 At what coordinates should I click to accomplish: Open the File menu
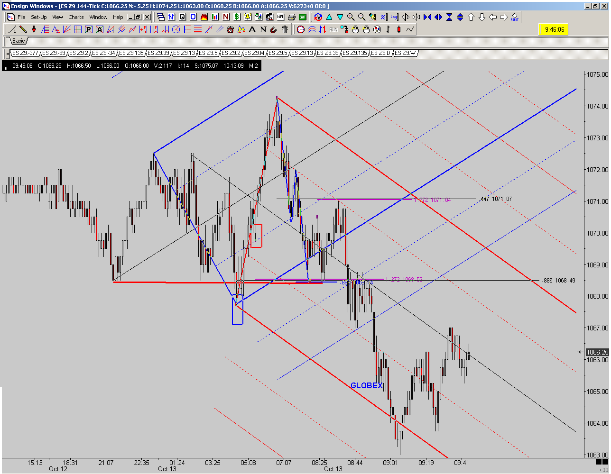21,17
